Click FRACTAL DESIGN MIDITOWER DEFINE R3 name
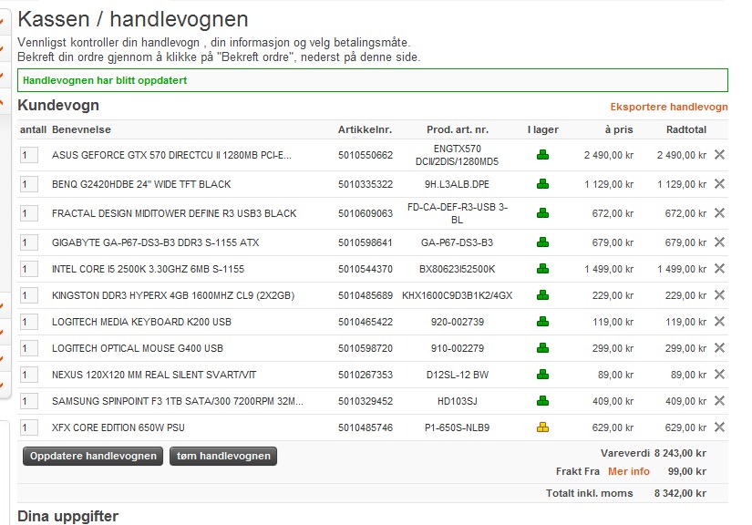The height and width of the screenshot is (525, 752). coord(174,213)
